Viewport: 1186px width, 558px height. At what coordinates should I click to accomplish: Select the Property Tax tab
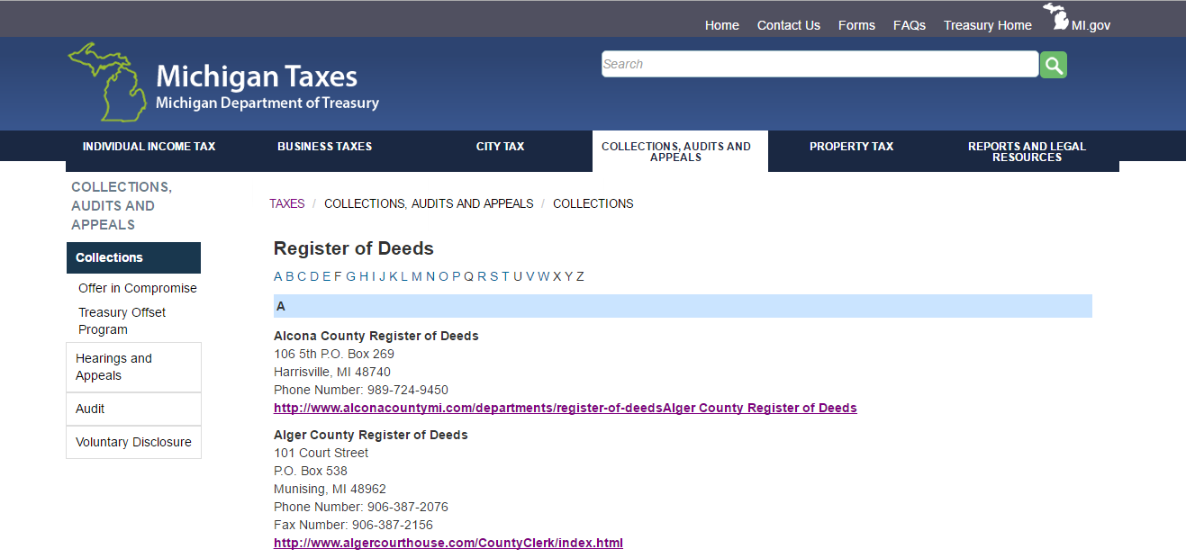pos(851,146)
